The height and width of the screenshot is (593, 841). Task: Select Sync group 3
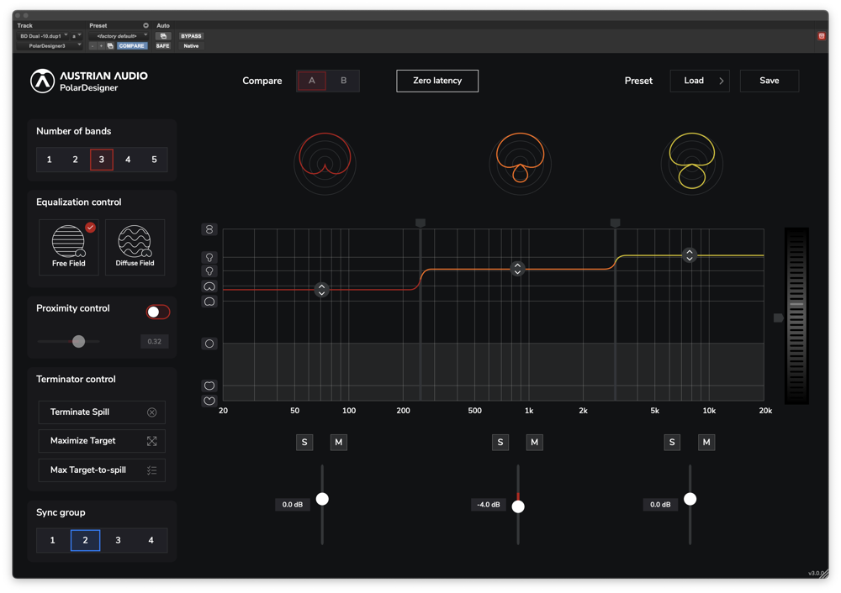pyautogui.click(x=118, y=540)
